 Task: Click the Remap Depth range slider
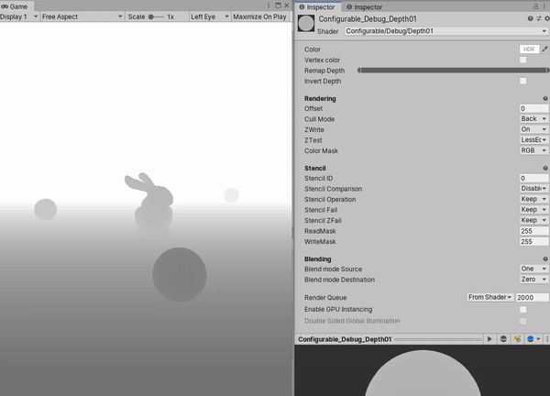click(x=453, y=71)
